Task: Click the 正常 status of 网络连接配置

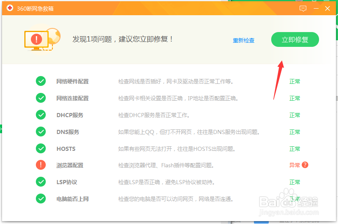Action: pyautogui.click(x=294, y=98)
